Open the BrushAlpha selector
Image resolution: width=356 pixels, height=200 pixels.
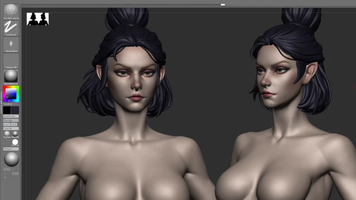11,44
